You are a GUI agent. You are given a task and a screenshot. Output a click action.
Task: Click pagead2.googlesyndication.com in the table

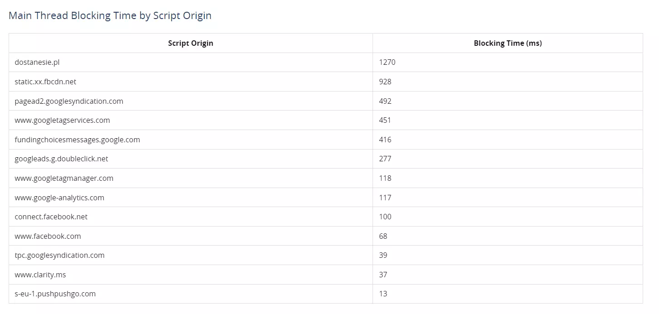tap(69, 101)
